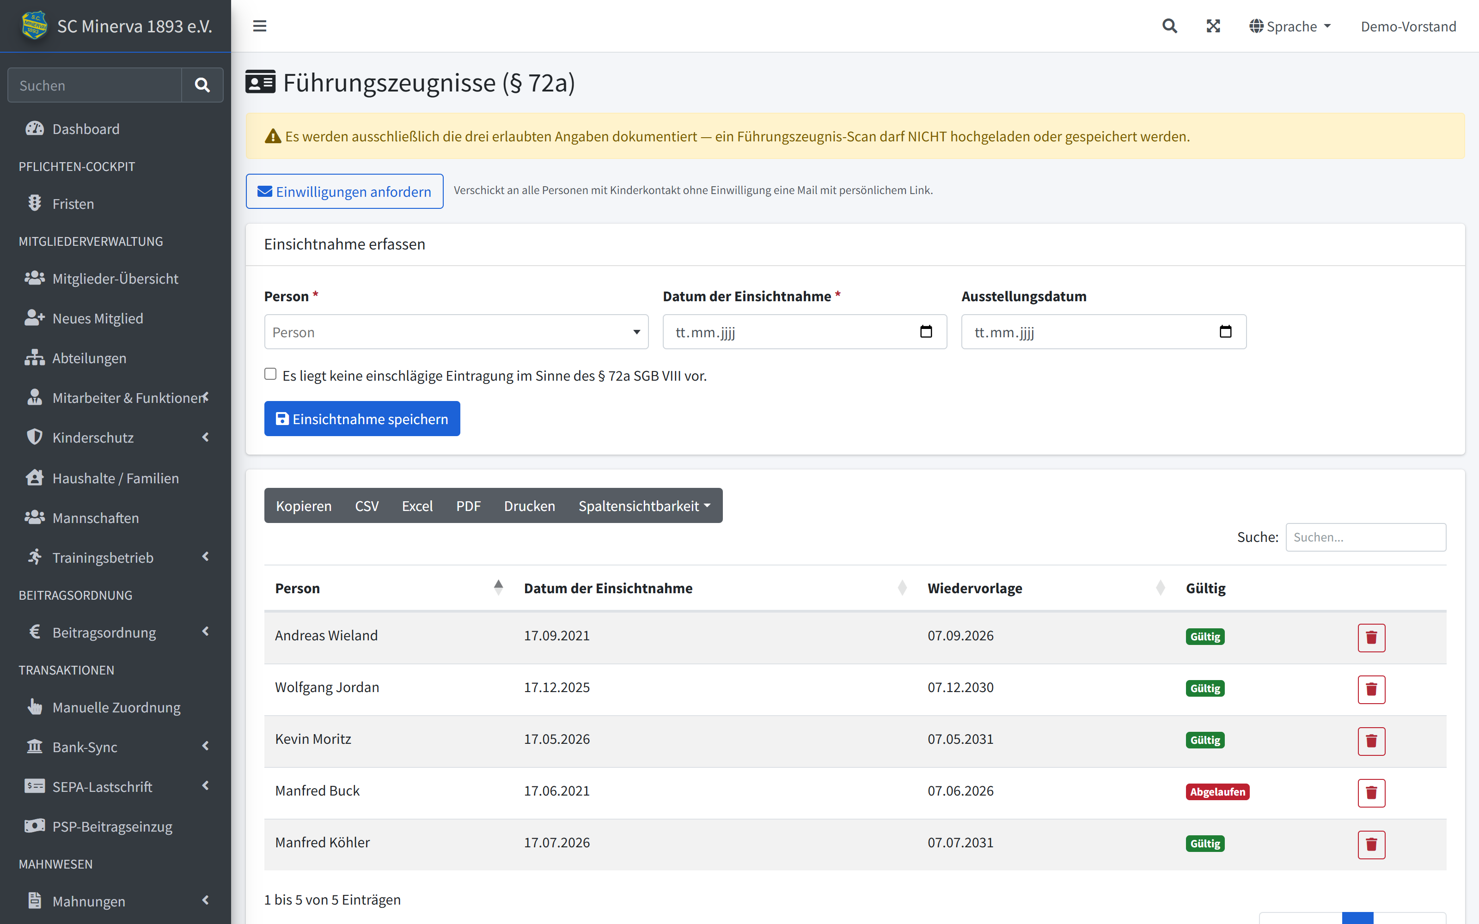The width and height of the screenshot is (1479, 924).
Task: Go to Dashboard in the sidebar
Action: [x=116, y=129]
